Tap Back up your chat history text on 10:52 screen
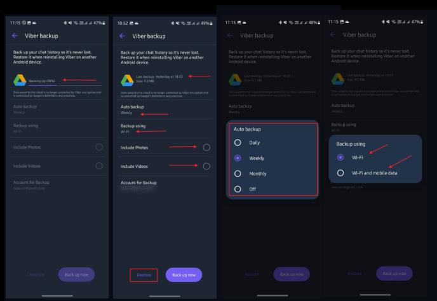The width and height of the screenshot is (437, 301). [x=162, y=57]
